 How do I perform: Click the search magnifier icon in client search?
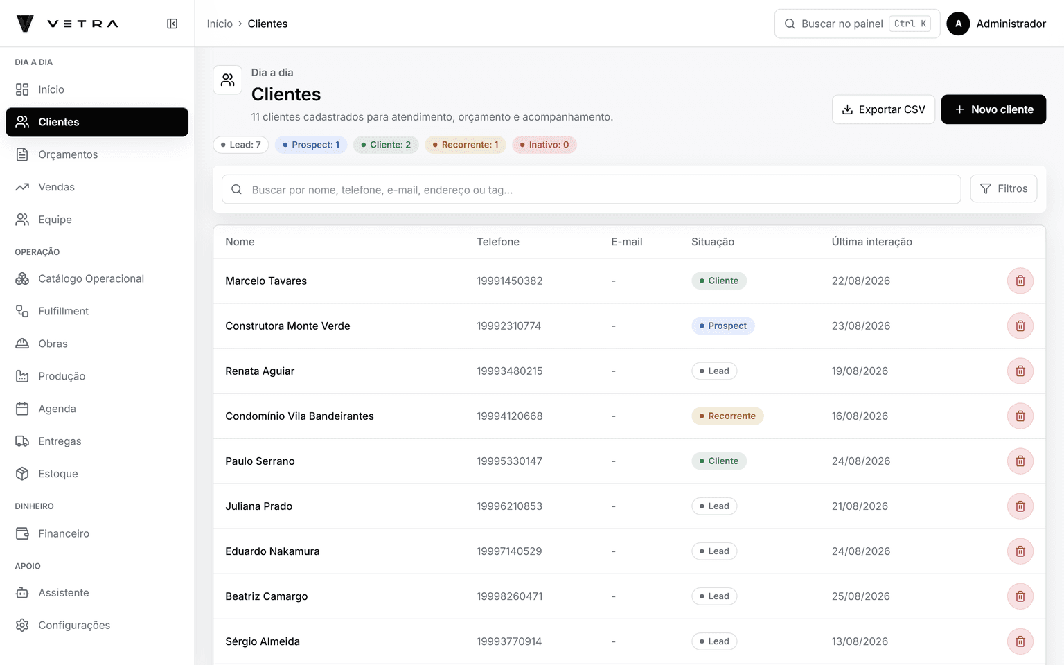point(236,189)
